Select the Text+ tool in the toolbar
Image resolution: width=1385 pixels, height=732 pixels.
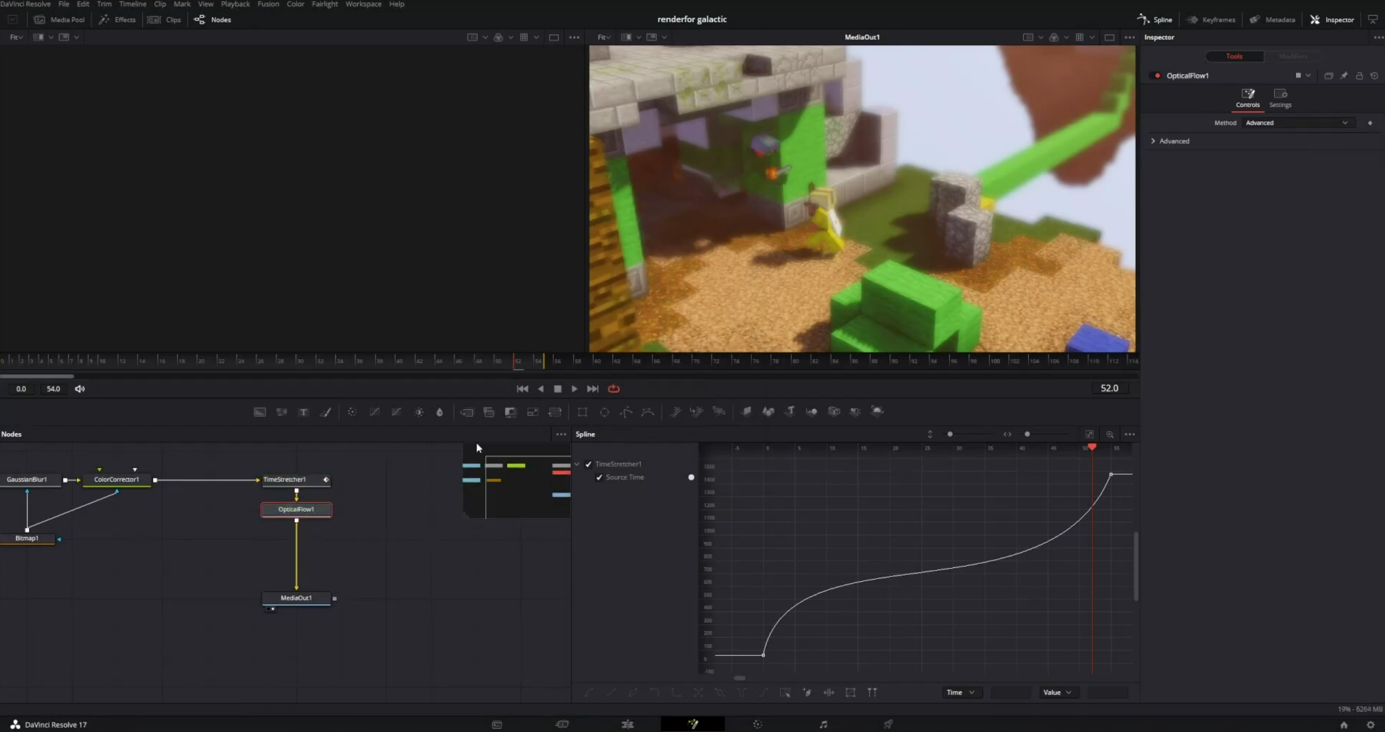tap(303, 412)
